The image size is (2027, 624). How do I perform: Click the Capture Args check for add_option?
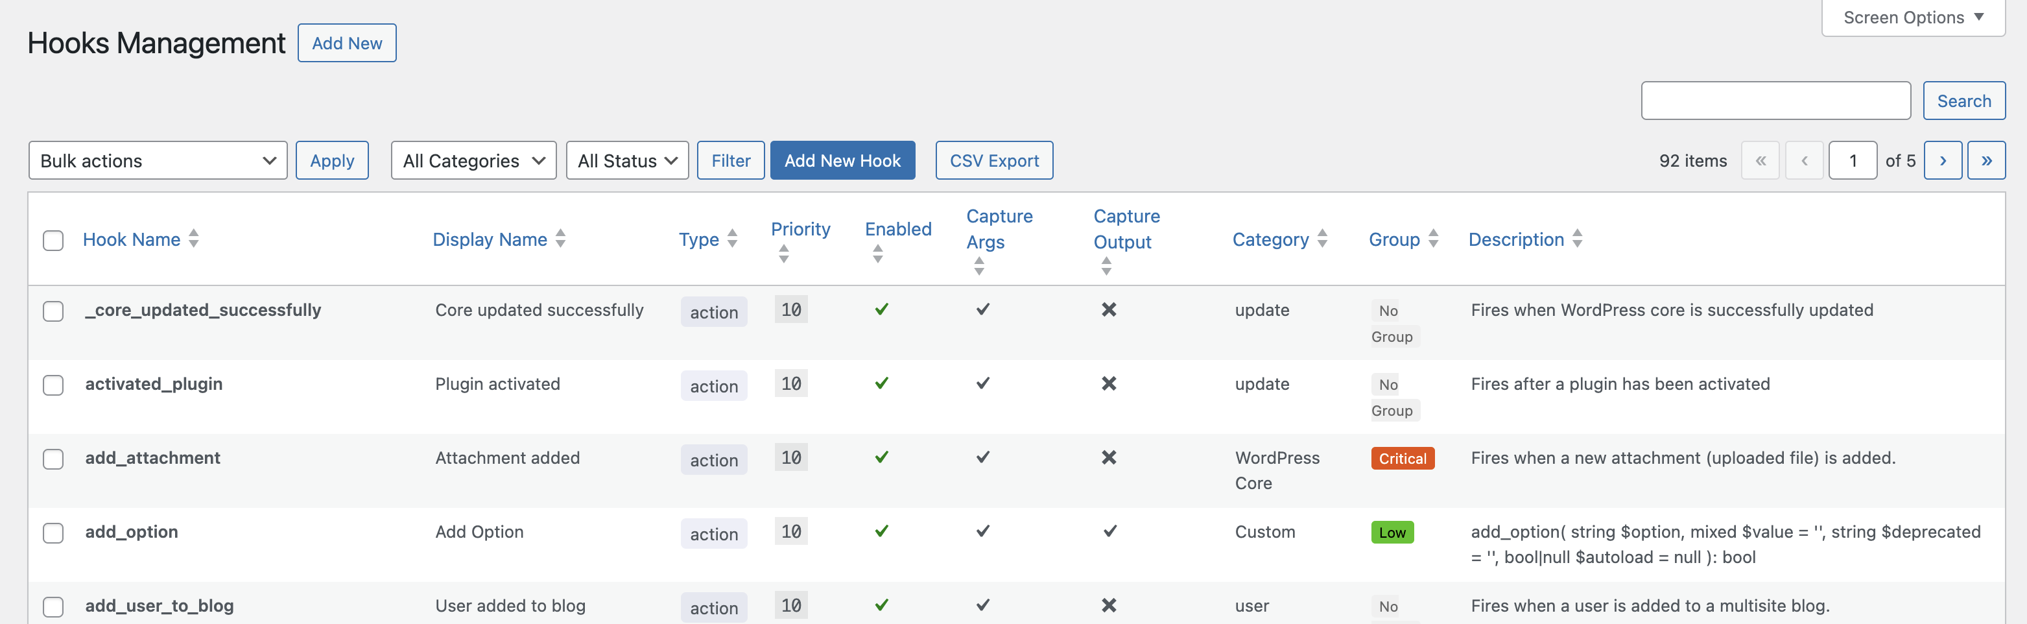click(x=982, y=531)
